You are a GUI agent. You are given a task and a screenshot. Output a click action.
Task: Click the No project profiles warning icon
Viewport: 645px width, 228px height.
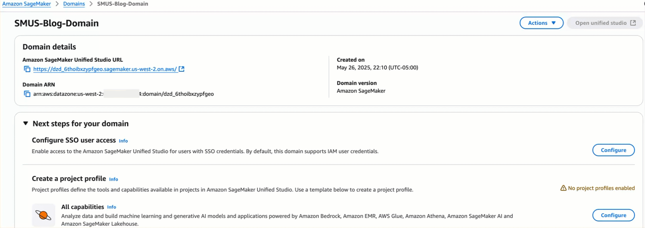(x=563, y=188)
